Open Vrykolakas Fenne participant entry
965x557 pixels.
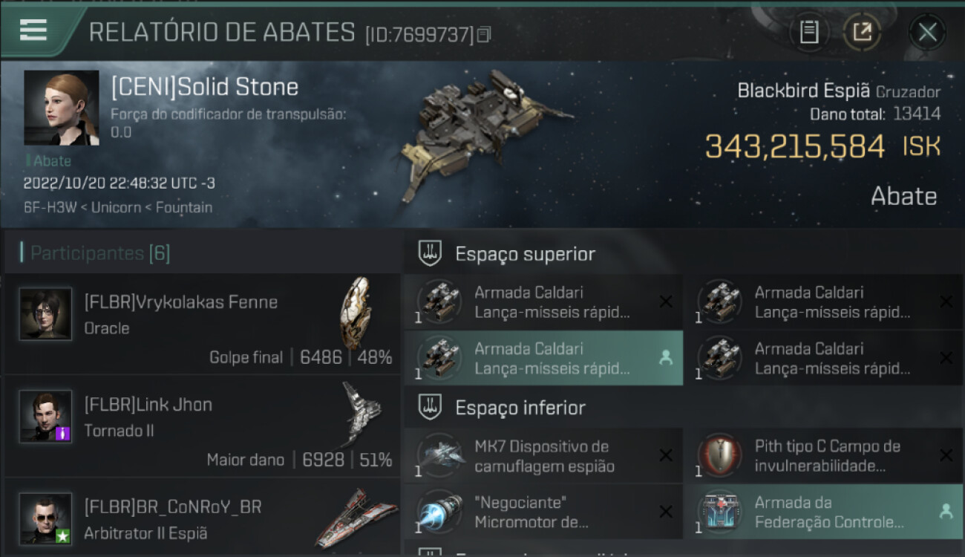point(202,323)
